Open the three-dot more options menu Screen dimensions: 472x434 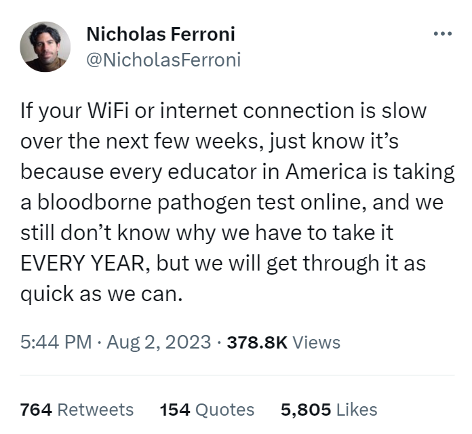pyautogui.click(x=441, y=33)
